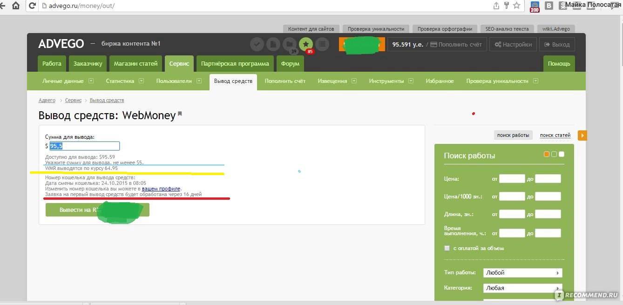Switch to the 'поиск статей' tab
This screenshot has width=623, height=305.
555,135
